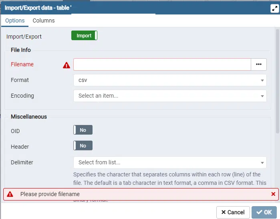Toggle Import/Export switch
280x219 pixels.
[84, 36]
